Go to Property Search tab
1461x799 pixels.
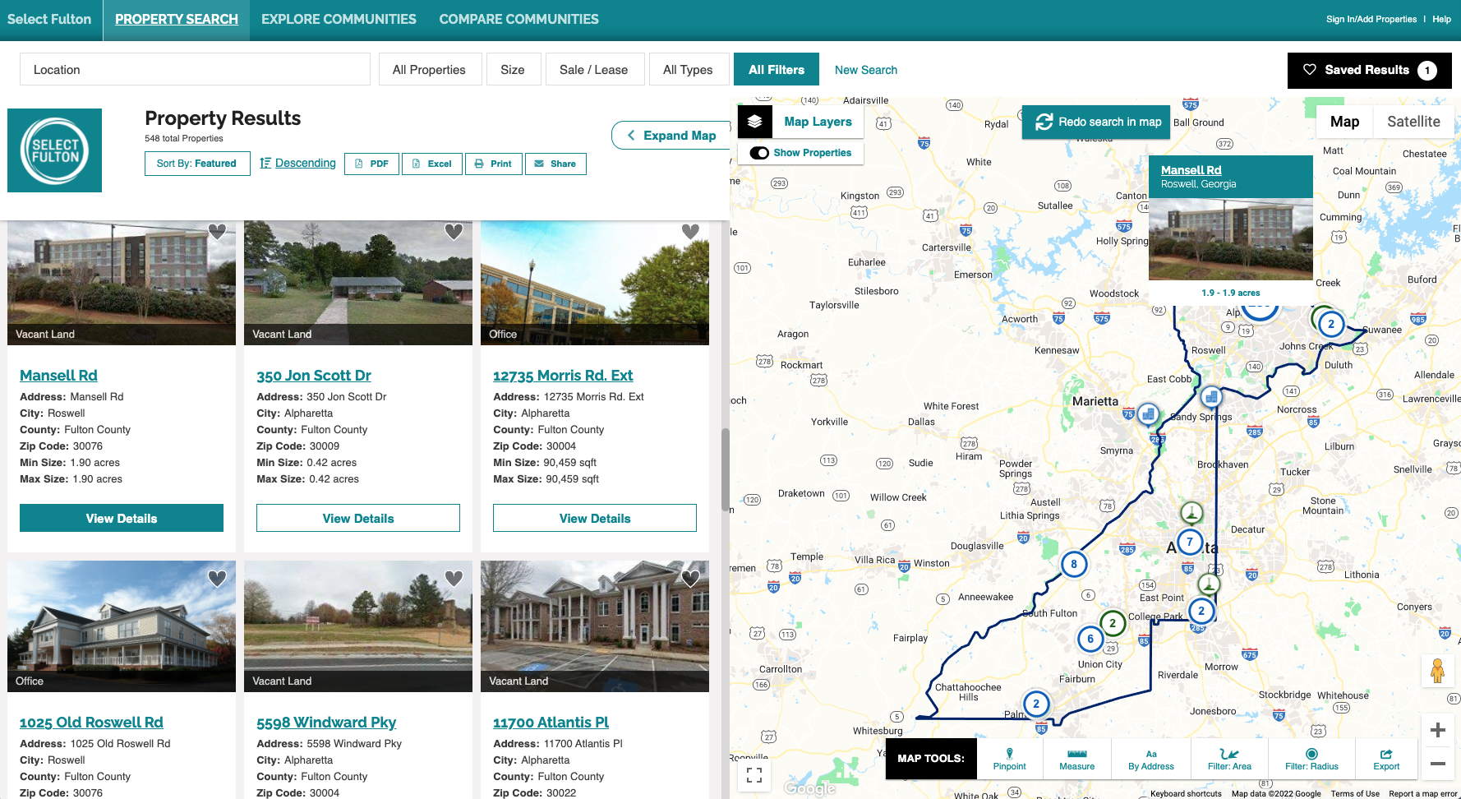[x=176, y=19]
